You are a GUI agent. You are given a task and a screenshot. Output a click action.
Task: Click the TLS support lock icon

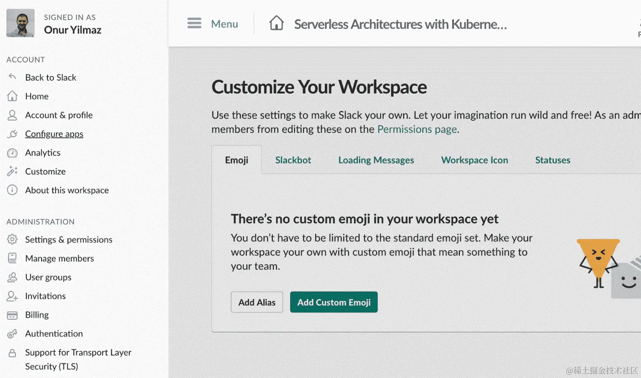(x=12, y=353)
